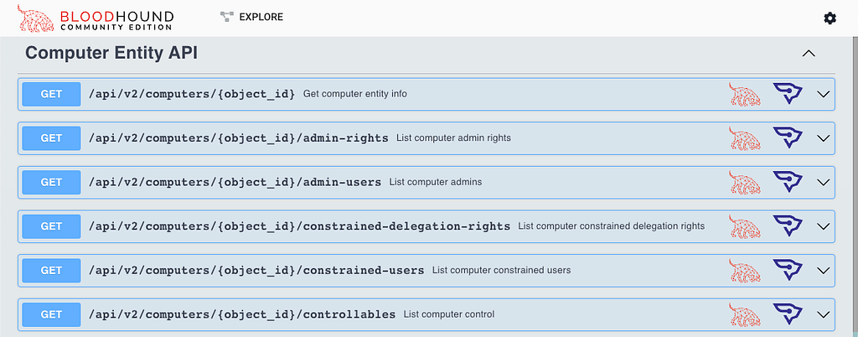Open the Explore tab
Image resolution: width=858 pixels, height=337 pixels.
(261, 17)
